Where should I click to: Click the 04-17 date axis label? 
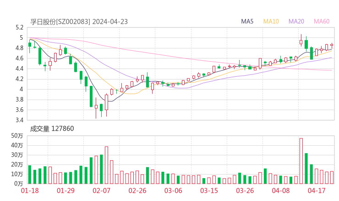pos(317,190)
